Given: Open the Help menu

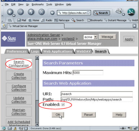Looking at the screenshot, I should (69, 4).
